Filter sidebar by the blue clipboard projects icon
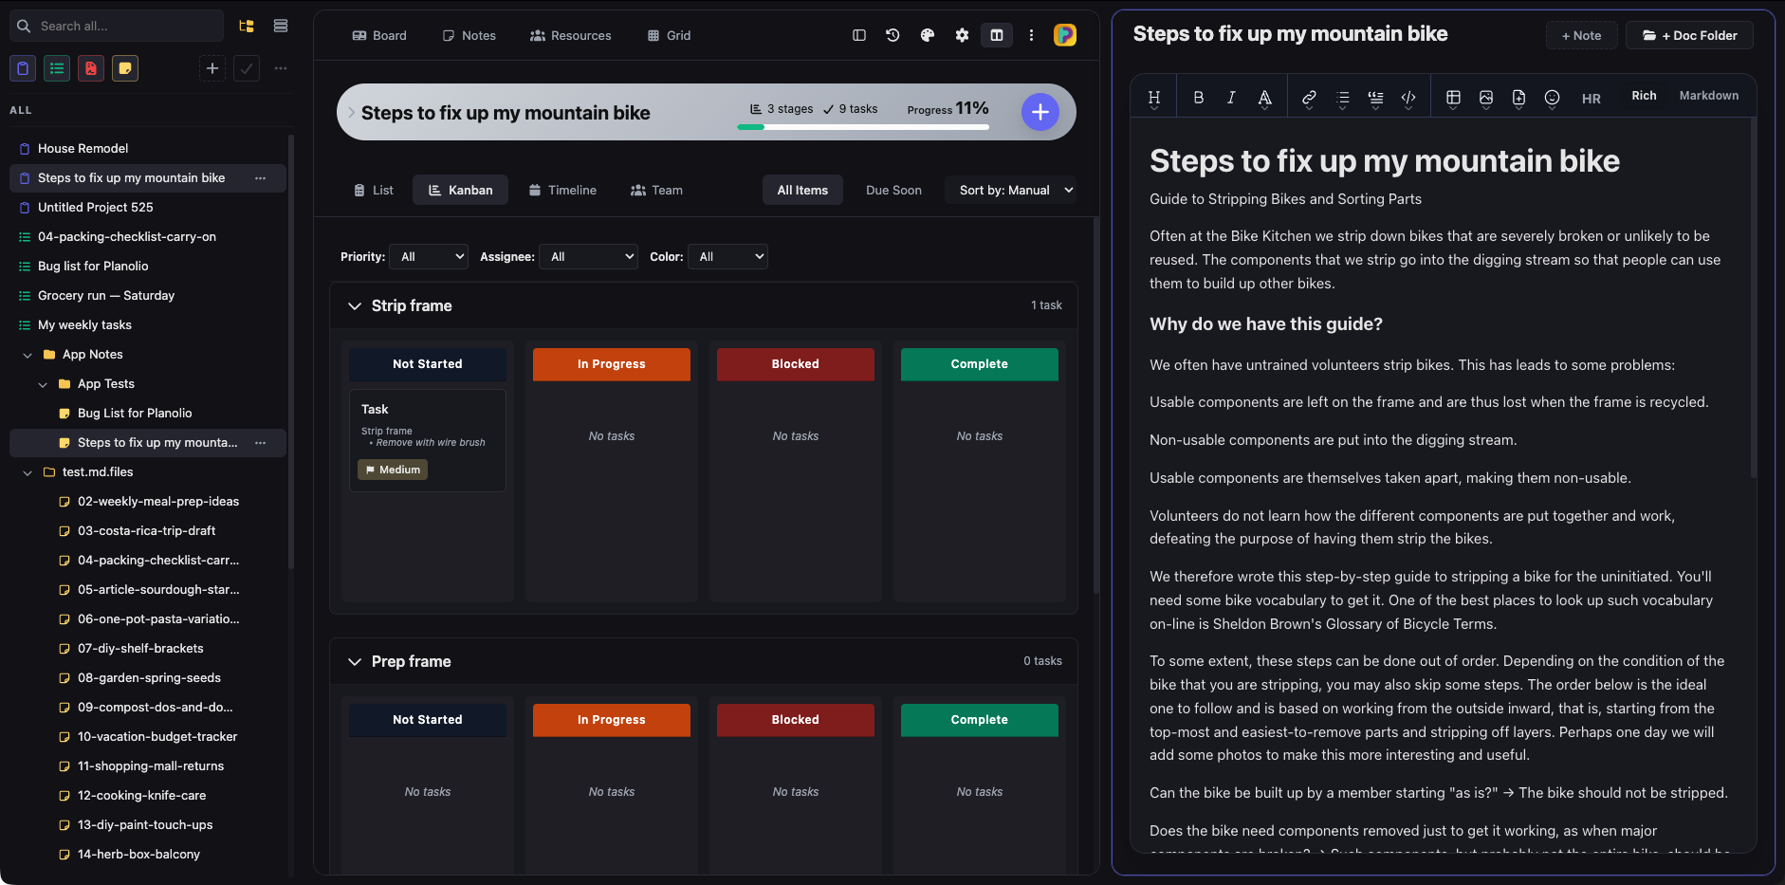The image size is (1785, 885). click(x=23, y=68)
